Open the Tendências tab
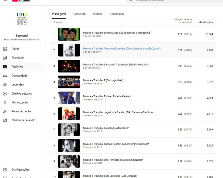This screenshot has width=223, height=178. [x=117, y=14]
